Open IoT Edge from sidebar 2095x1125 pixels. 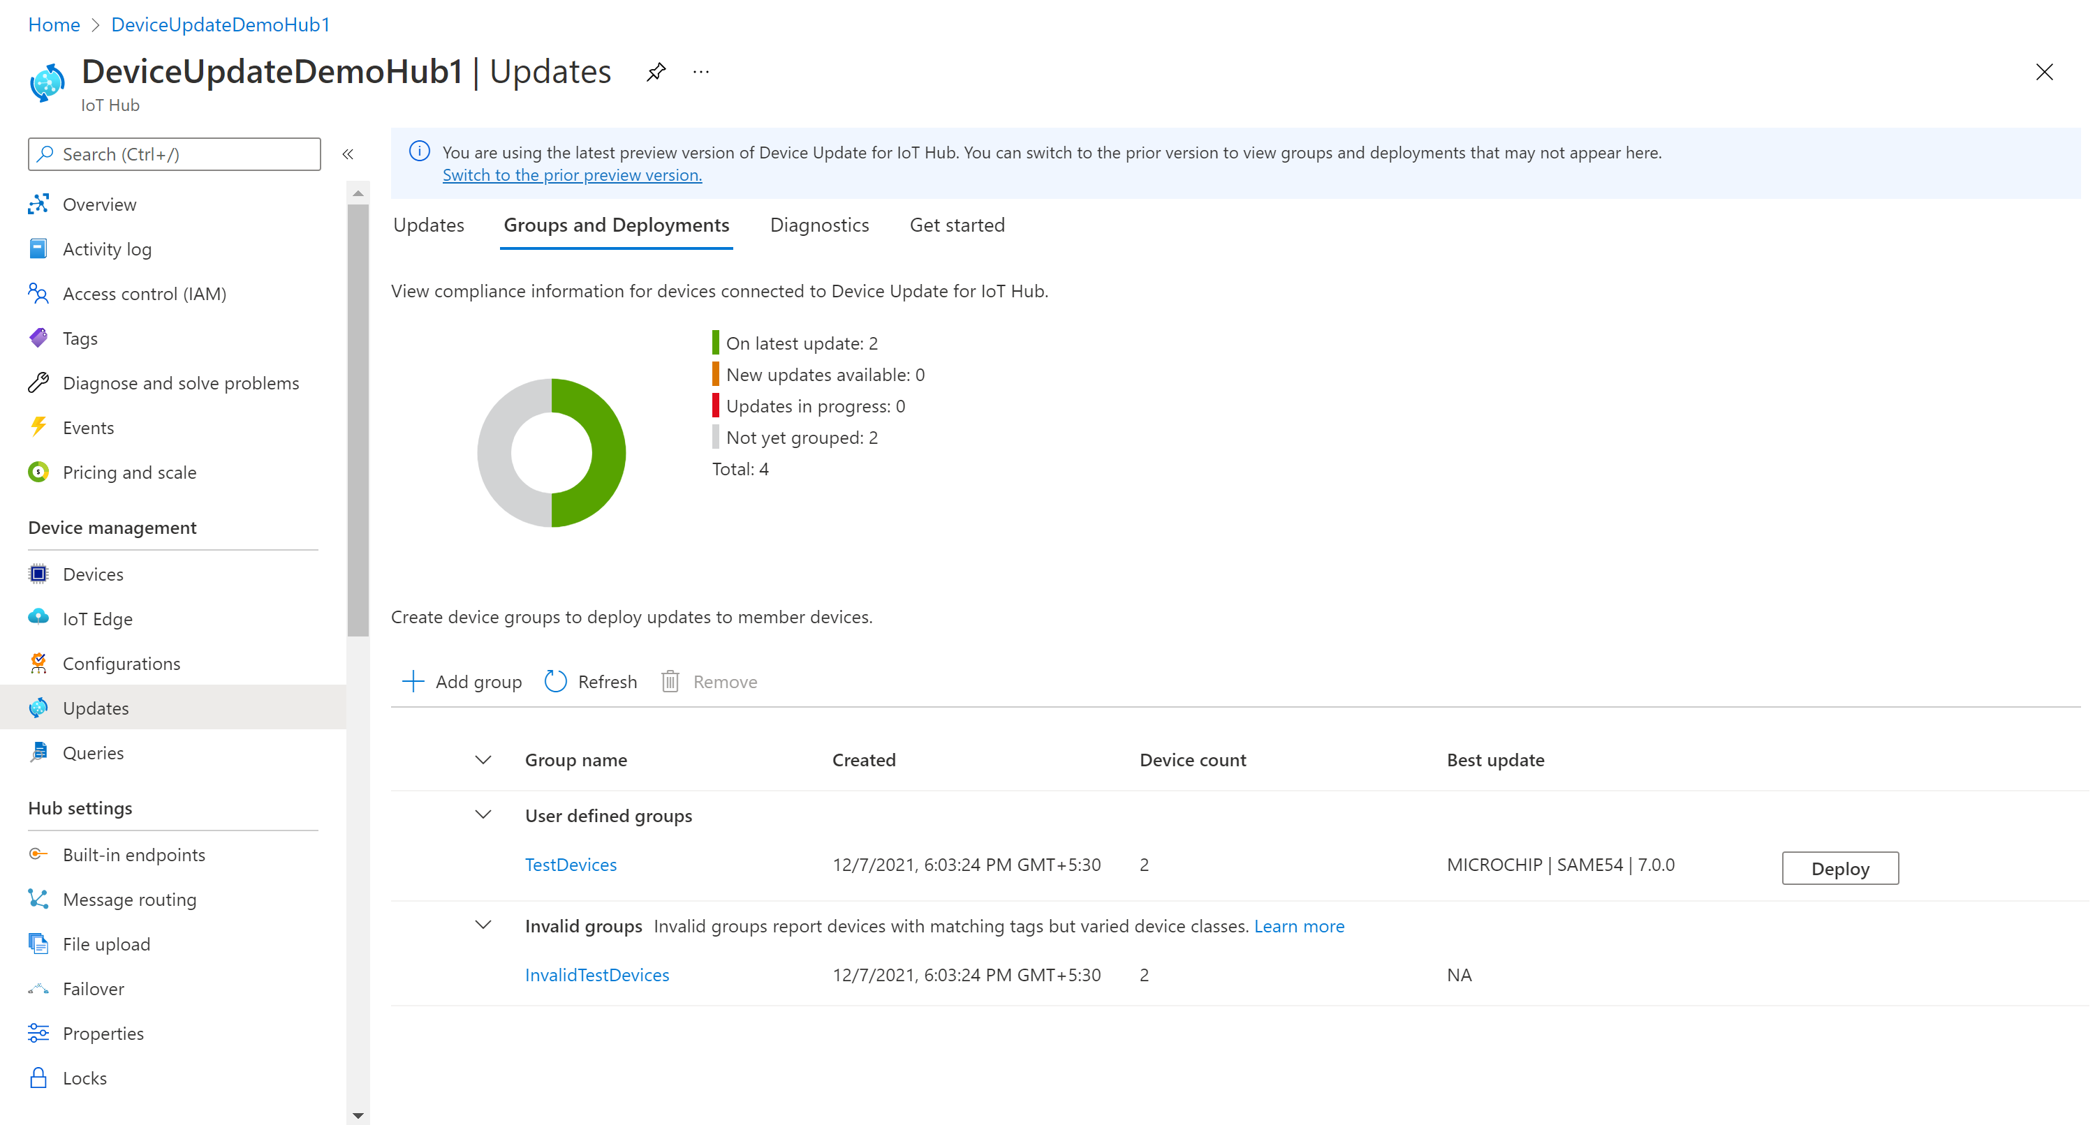point(98,618)
